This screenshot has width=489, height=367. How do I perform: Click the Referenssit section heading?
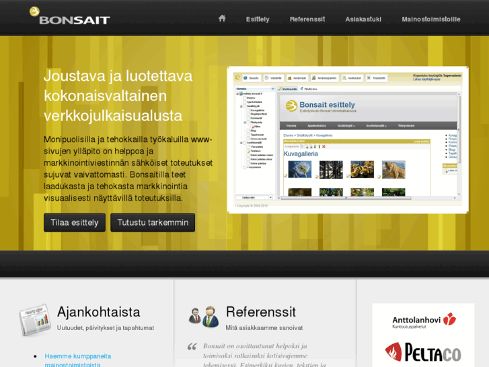point(261,312)
